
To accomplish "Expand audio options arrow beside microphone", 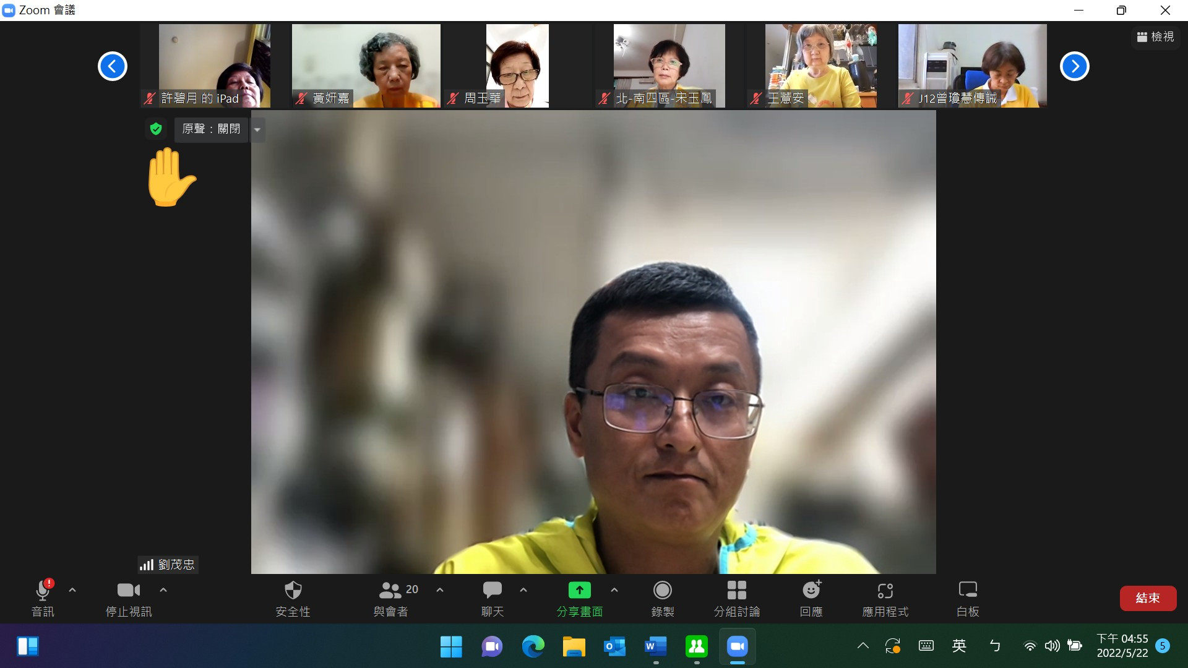I will pos(72,590).
